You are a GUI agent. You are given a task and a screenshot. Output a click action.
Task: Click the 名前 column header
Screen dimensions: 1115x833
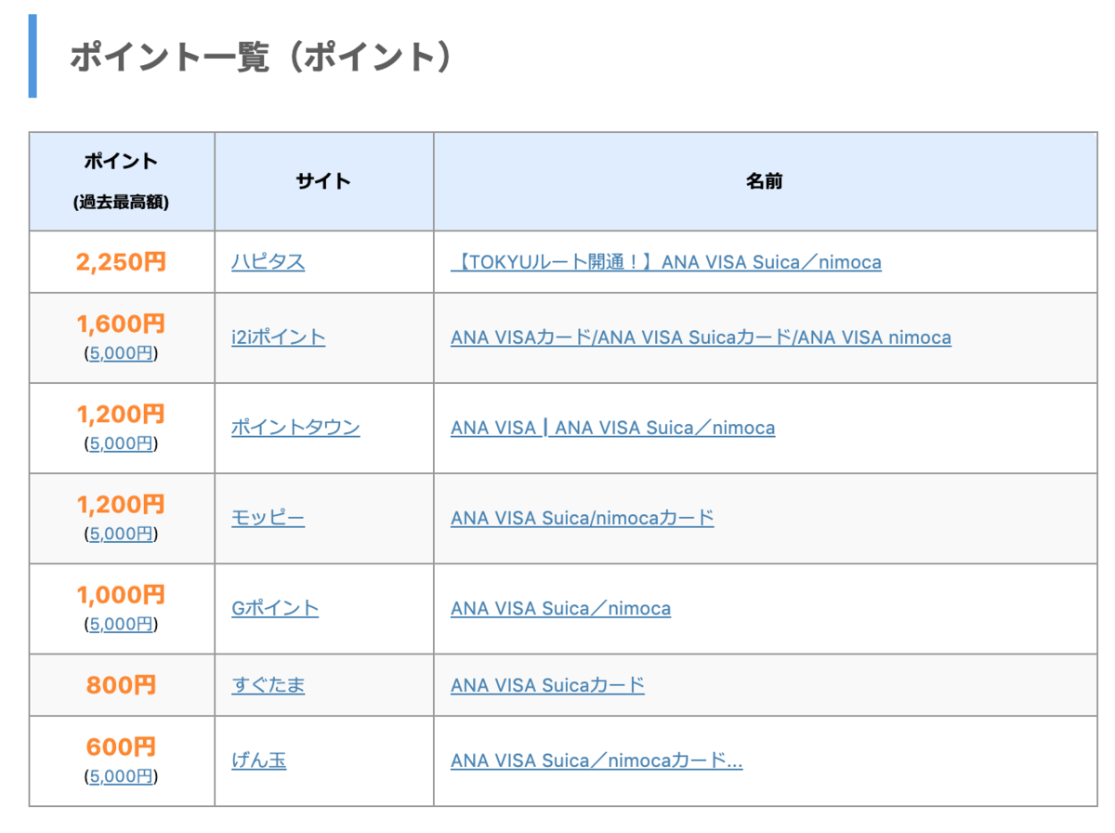765,181
